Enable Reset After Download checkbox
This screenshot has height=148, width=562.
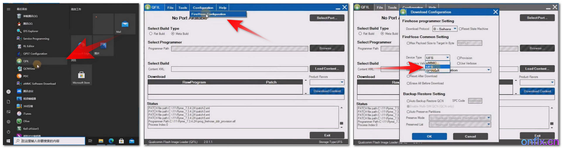tap(408, 76)
